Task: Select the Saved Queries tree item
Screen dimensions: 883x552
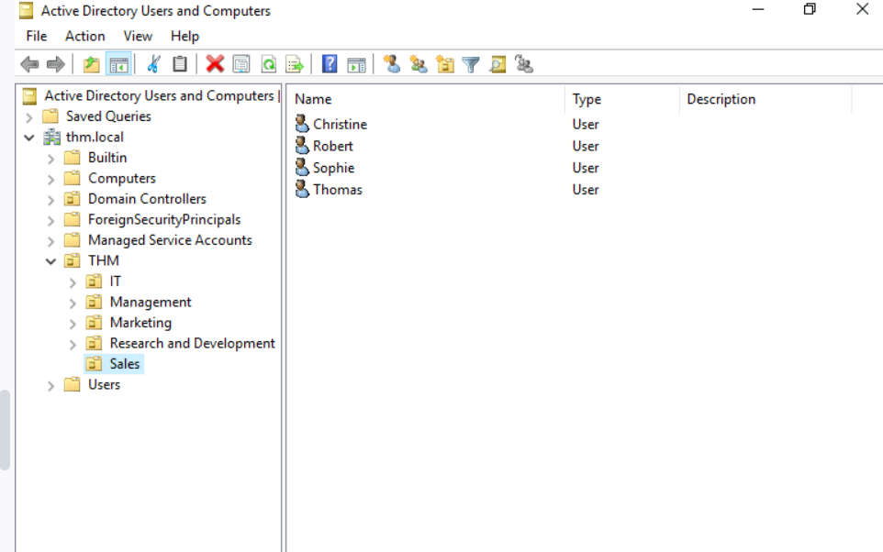Action: (x=108, y=116)
